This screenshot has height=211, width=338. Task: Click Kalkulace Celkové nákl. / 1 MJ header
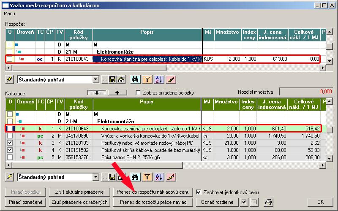[x=304, y=104]
